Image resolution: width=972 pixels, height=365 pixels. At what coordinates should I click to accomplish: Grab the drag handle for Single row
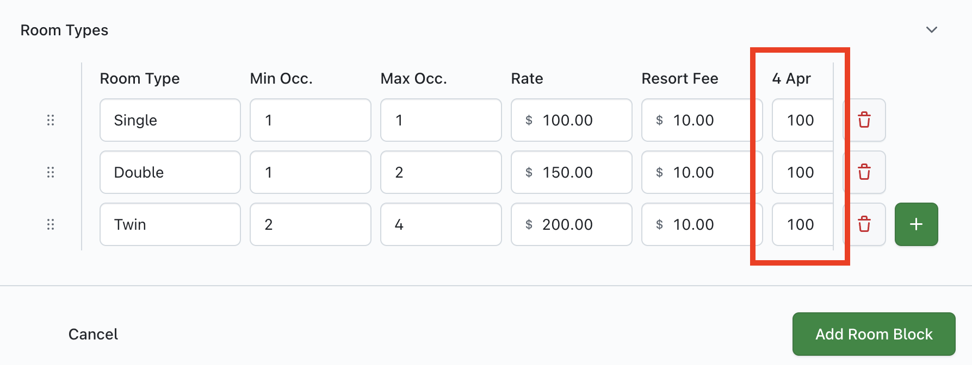point(51,120)
